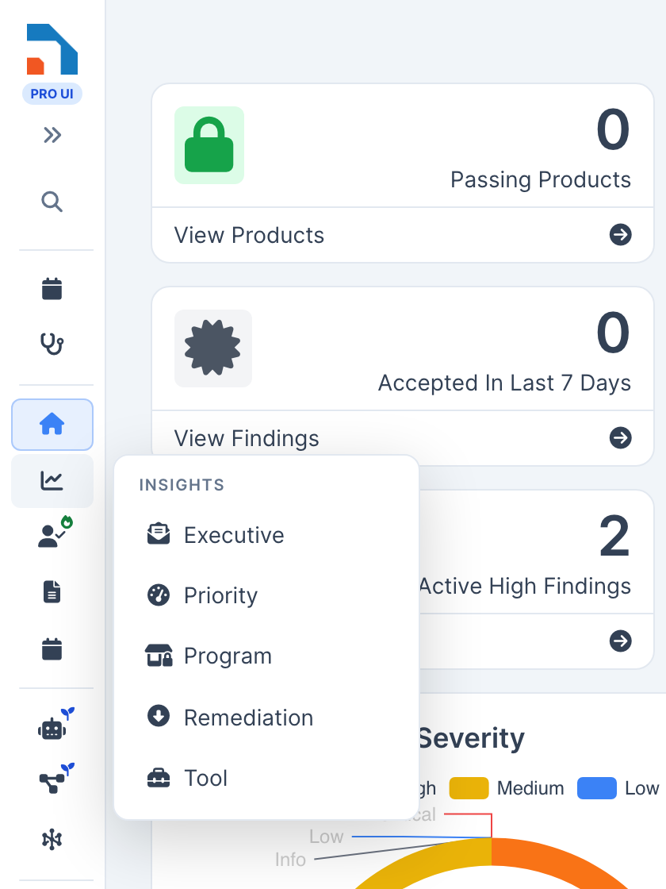Open the Insights chart icon
666x889 pixels.
point(52,481)
